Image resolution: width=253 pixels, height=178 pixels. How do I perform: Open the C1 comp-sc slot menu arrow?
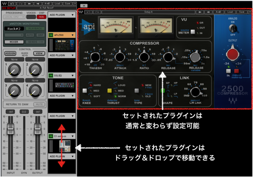click(73, 136)
